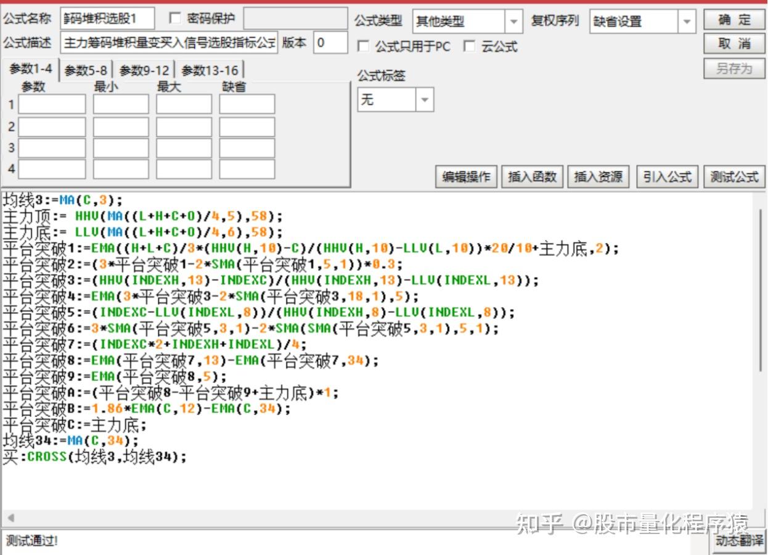Click the line 均线3:=MA(C,3);
The height and width of the screenshot is (555, 768).
pyautogui.click(x=63, y=200)
